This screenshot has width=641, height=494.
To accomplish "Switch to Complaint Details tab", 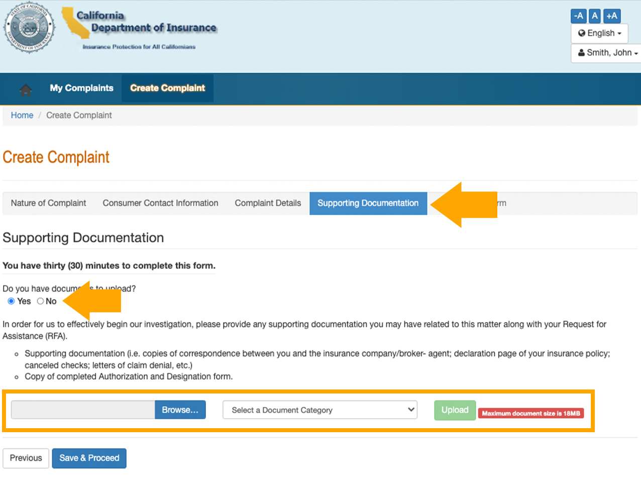I will pos(268,203).
